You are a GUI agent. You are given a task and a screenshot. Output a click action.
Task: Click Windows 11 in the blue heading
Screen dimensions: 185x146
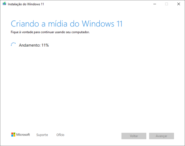[x=102, y=24]
